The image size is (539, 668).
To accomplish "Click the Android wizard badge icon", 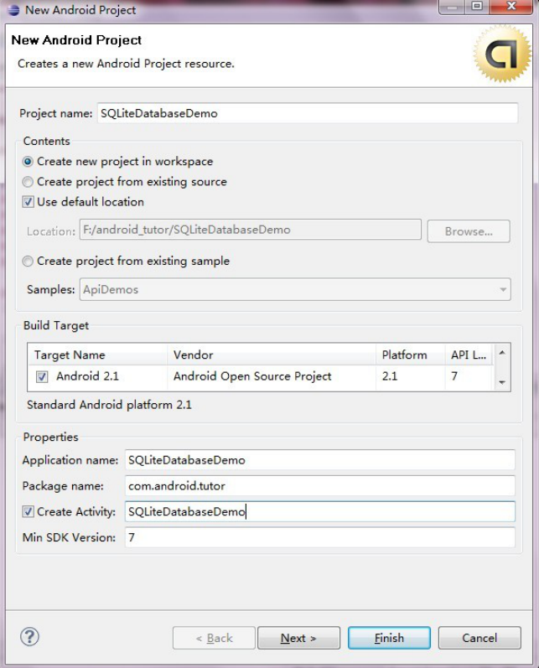I will click(502, 53).
